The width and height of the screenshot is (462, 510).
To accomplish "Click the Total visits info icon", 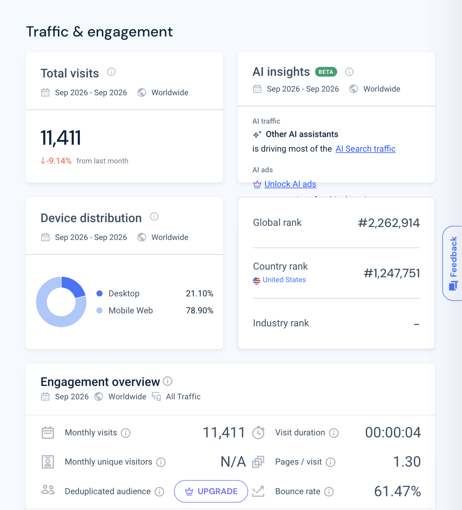I will click(x=111, y=72).
